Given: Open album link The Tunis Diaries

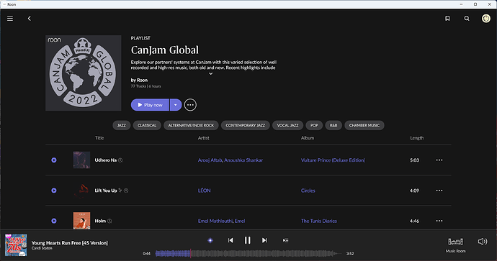Looking at the screenshot, I should (x=319, y=221).
